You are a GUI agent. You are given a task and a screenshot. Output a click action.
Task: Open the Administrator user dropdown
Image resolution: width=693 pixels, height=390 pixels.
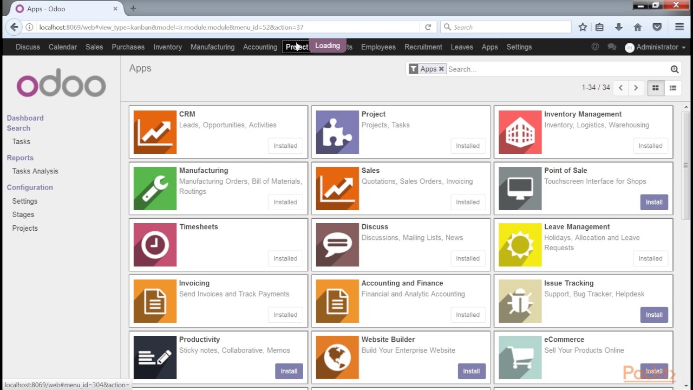click(x=655, y=47)
